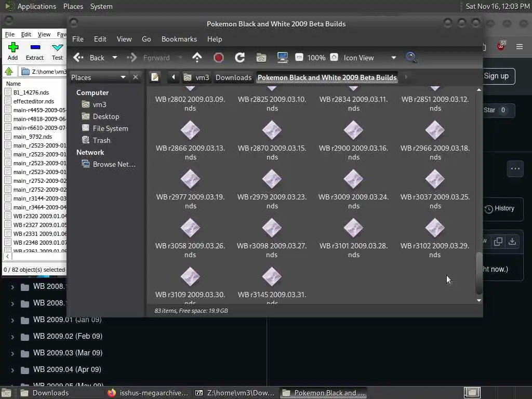
Task: Open the File menu in file manager
Action: [78, 39]
